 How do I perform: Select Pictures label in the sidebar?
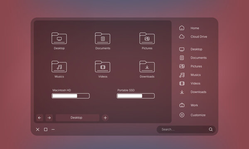tap(196, 66)
